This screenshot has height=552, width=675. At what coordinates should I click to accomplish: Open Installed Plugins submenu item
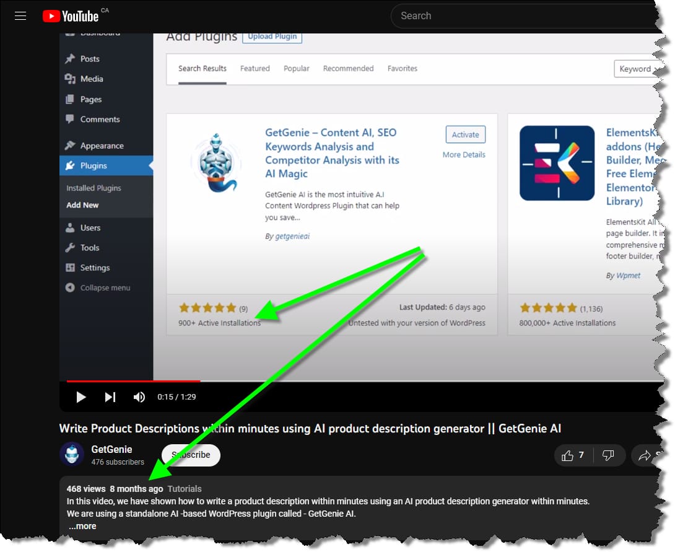94,188
